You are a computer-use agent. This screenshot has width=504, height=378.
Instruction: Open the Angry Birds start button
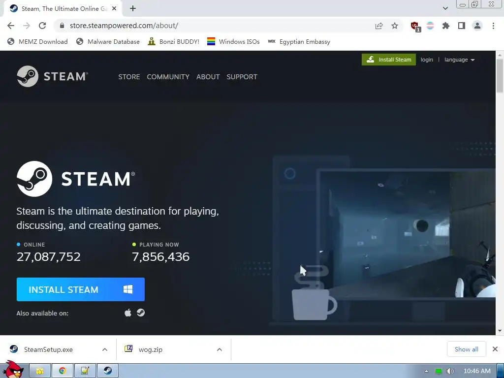point(12,370)
